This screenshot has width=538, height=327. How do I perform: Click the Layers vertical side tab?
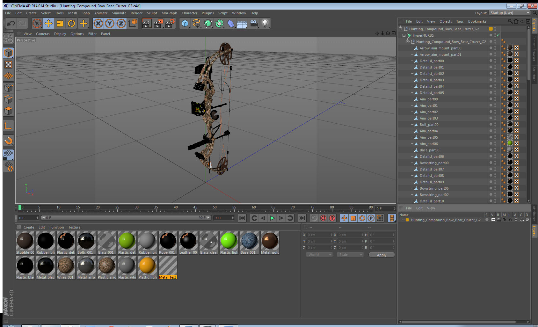point(534,231)
